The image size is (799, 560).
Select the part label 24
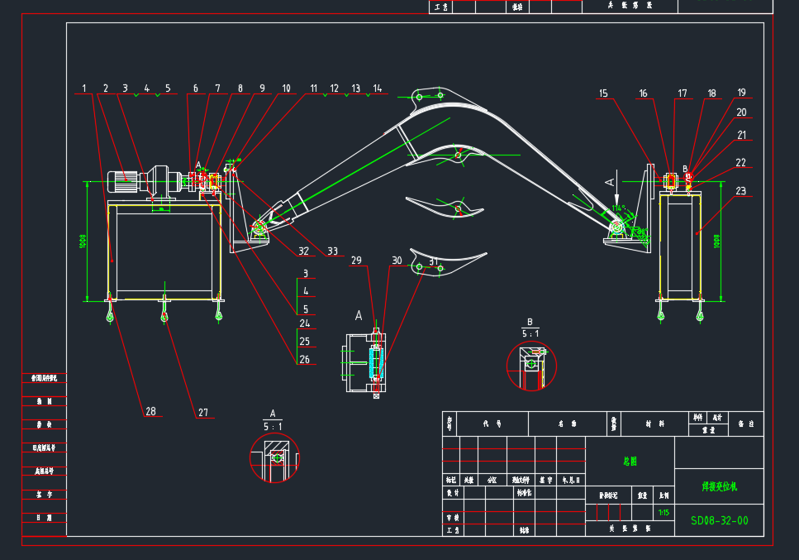[305, 323]
